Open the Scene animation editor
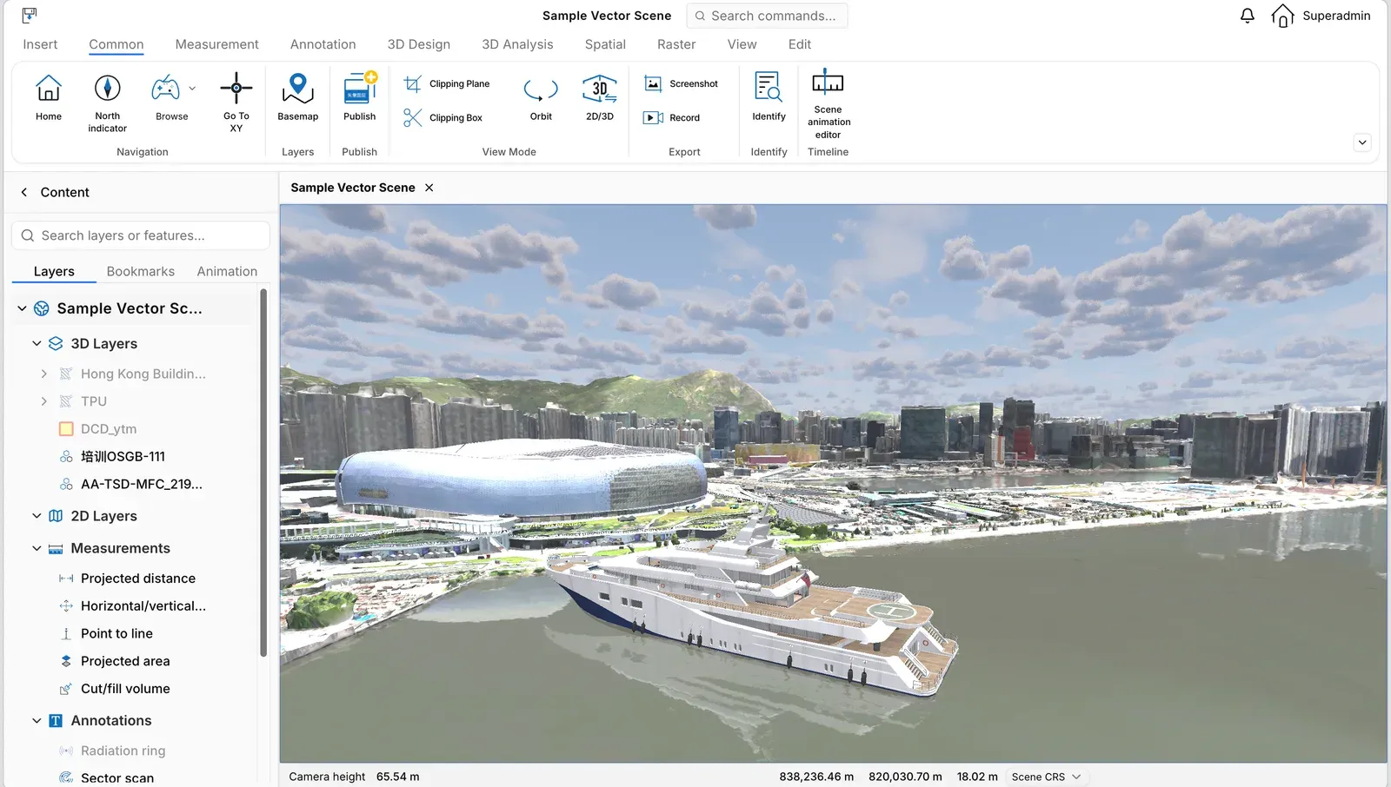1391x787 pixels. [x=828, y=83]
